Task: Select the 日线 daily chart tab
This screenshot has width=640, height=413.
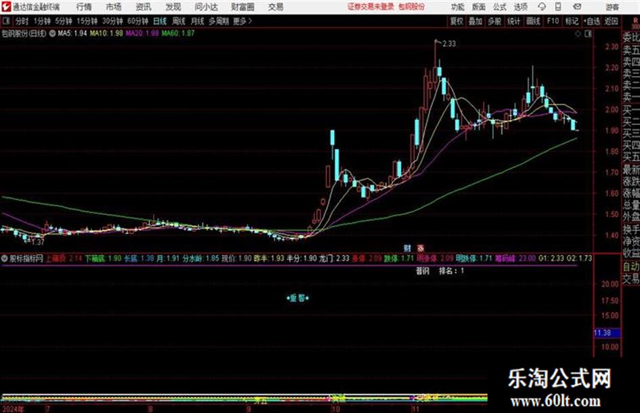Action: [160, 21]
